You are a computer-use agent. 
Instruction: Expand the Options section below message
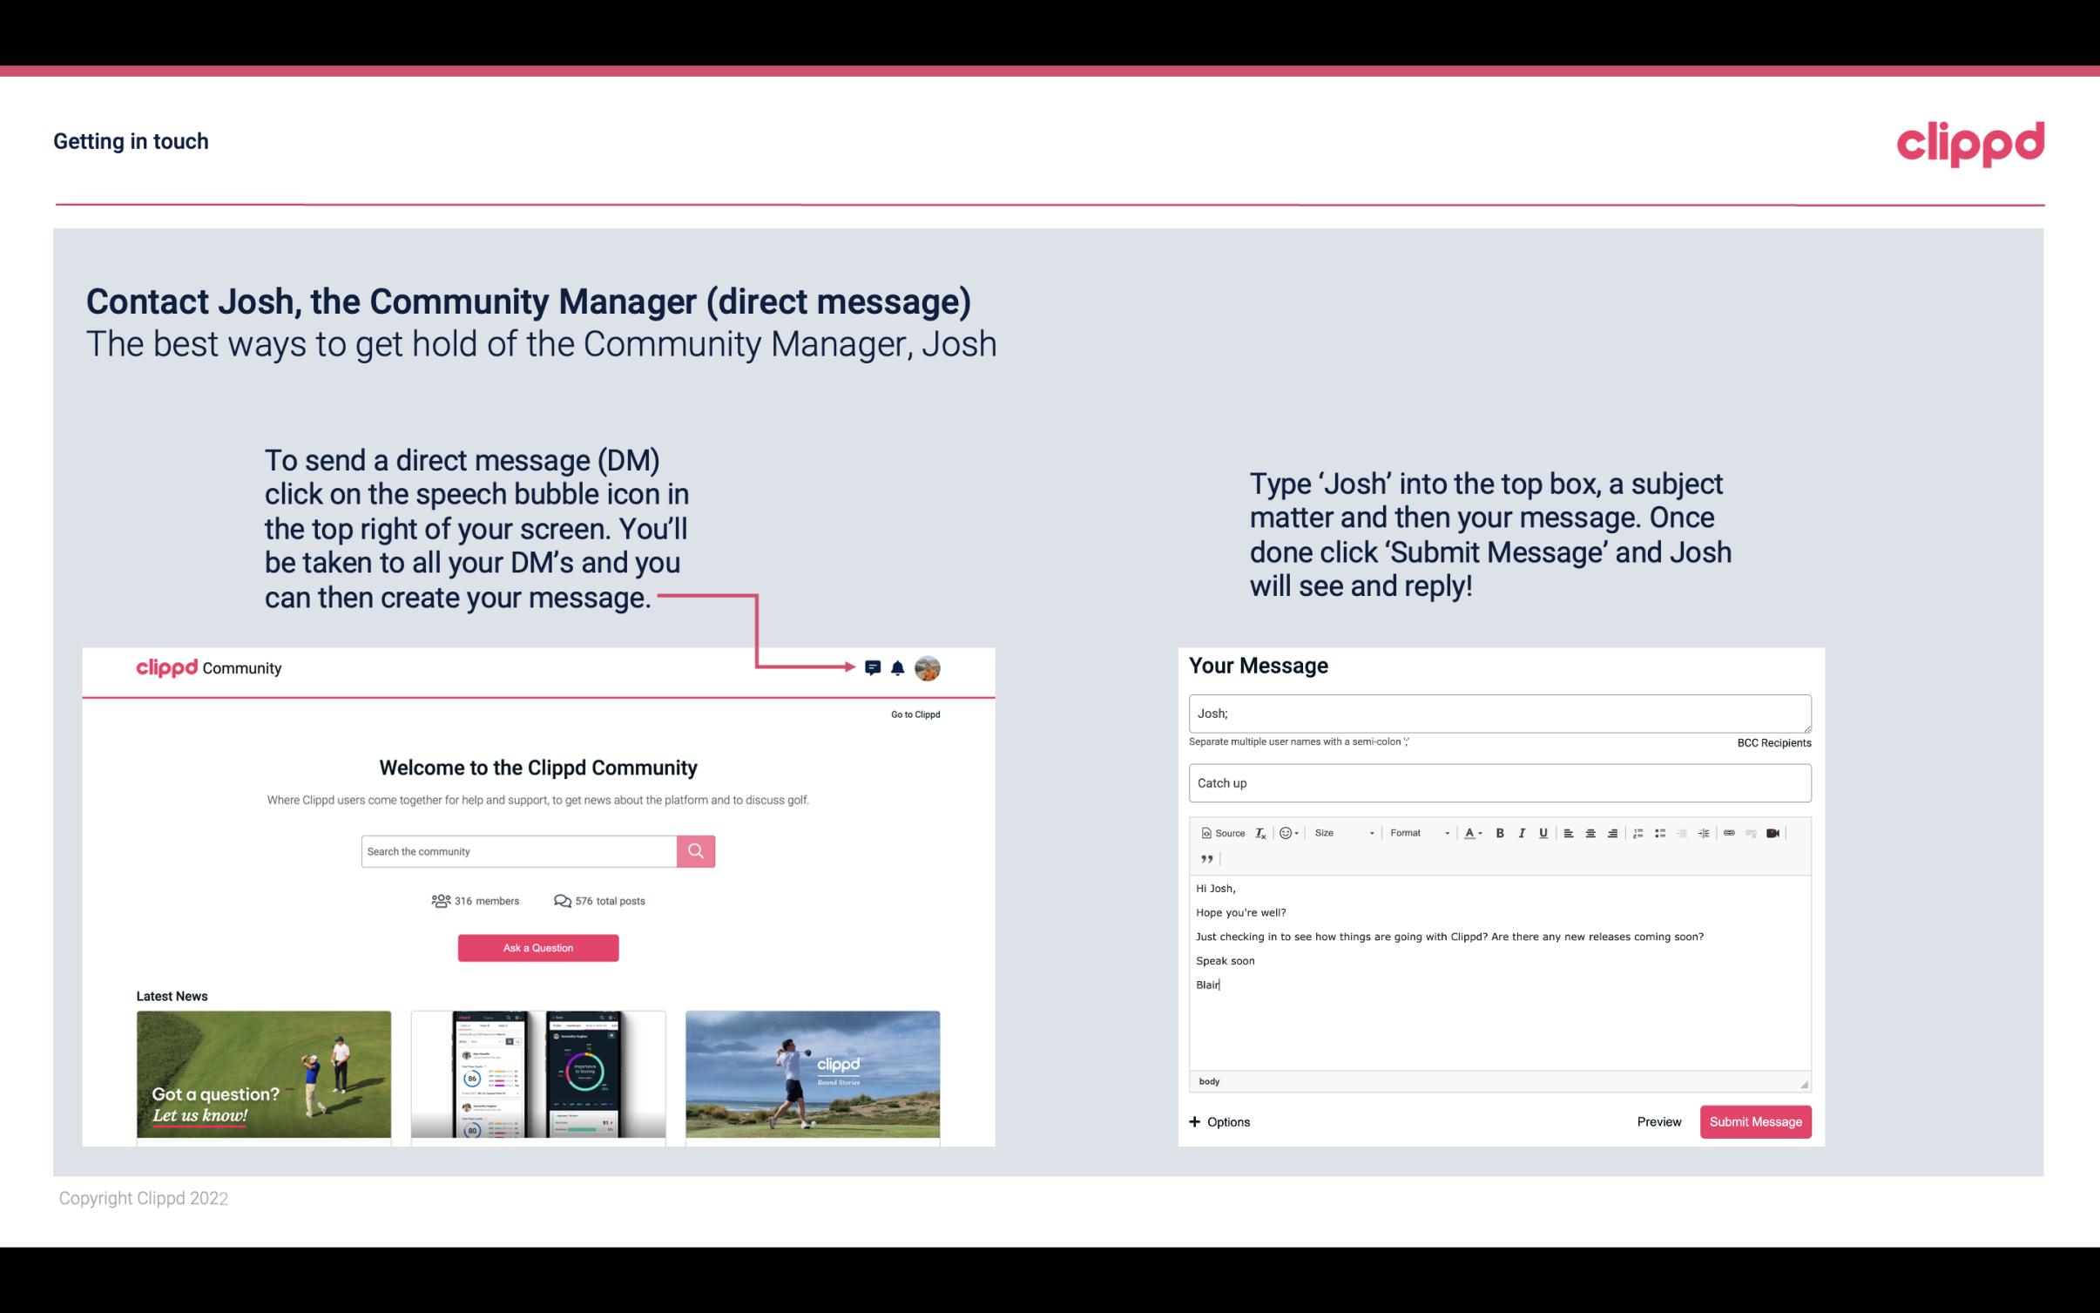(x=1220, y=1121)
